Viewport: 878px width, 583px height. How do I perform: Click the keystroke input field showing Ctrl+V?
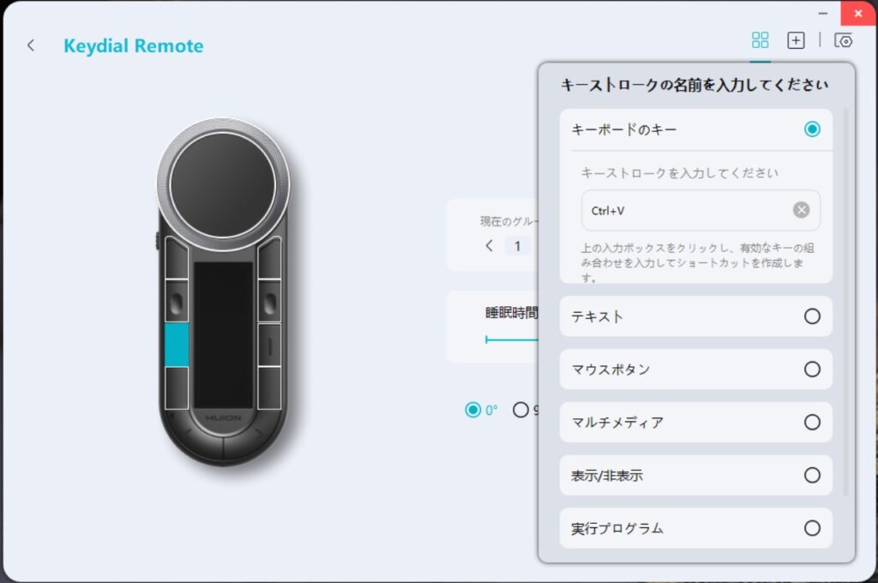(x=701, y=210)
